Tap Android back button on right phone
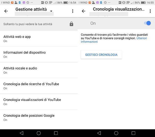Screen dimensions: 155x137 99,133
